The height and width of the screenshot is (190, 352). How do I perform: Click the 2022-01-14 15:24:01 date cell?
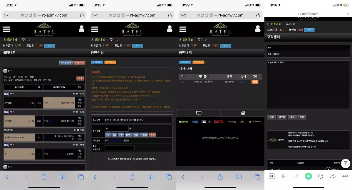tap(203, 82)
